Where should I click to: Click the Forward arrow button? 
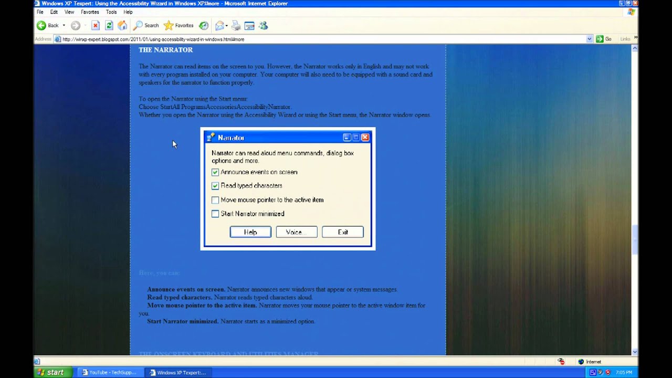(76, 25)
